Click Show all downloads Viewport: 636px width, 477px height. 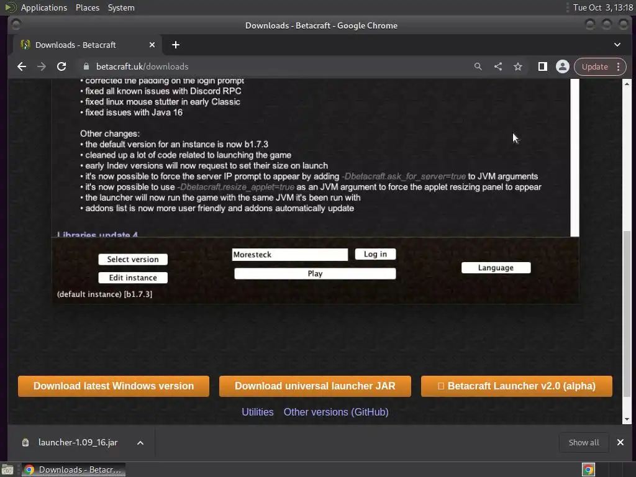tap(584, 442)
